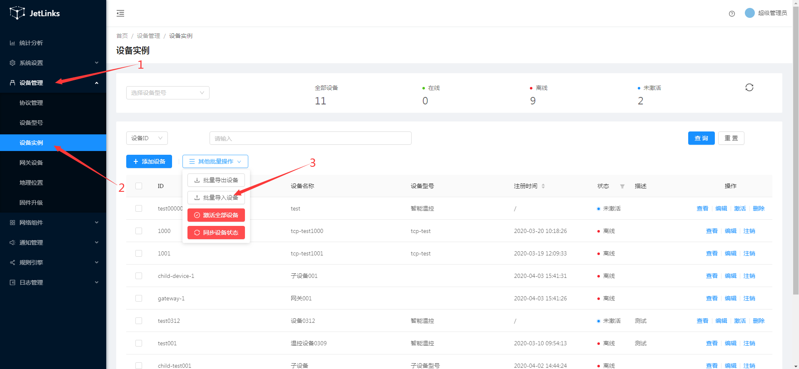799x369 pixels.
Task: Focus the search keyword input field
Action: 310,138
